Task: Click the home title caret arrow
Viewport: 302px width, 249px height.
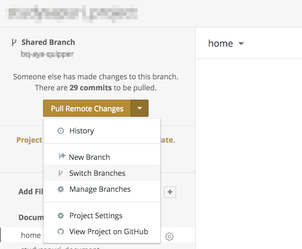Action: coord(241,44)
